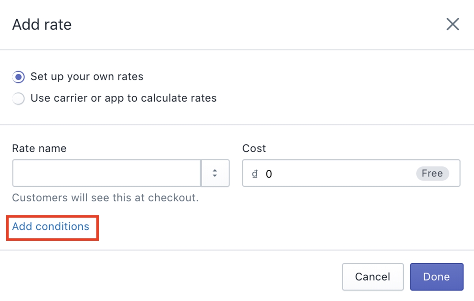Click the 'Rate name' field label
The height and width of the screenshot is (301, 474).
pyautogui.click(x=39, y=149)
